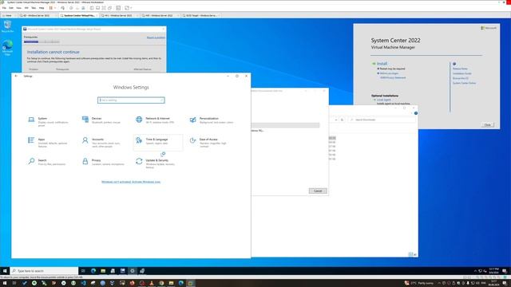Screen dimensions: 511x287
Task: Open VMware VM menu
Action: [x=26, y=8]
